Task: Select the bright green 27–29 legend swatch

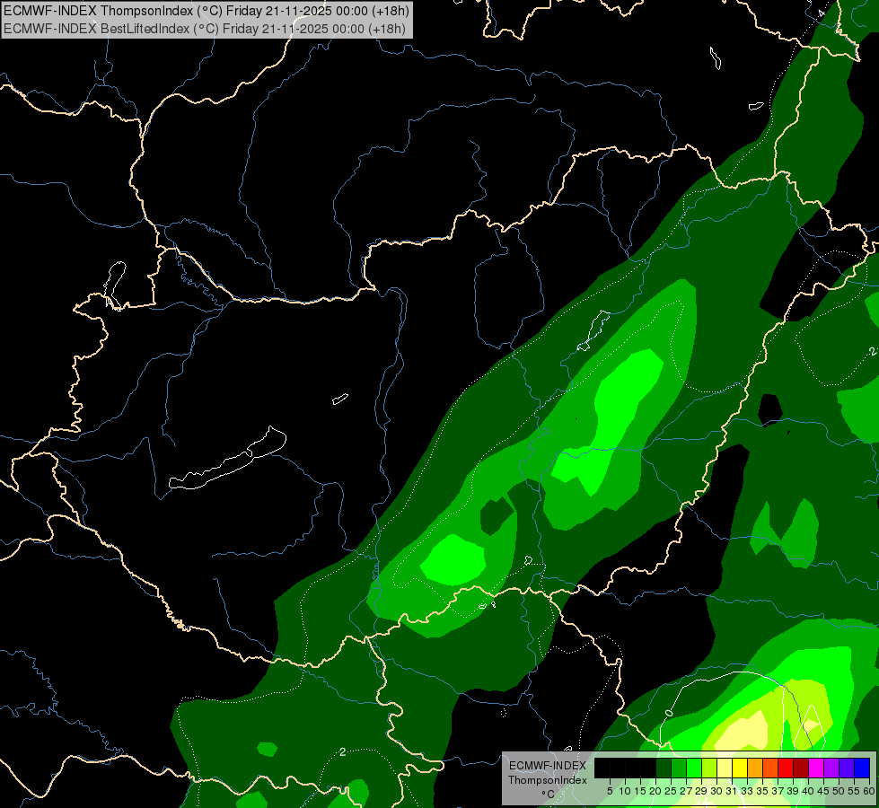Action: pos(694,768)
